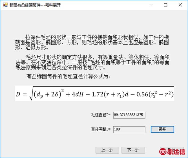The image size is (188, 158).
Task: Click the window title 新建有凸缘圆筒件---毛料展开
Action: (x=35, y=5)
